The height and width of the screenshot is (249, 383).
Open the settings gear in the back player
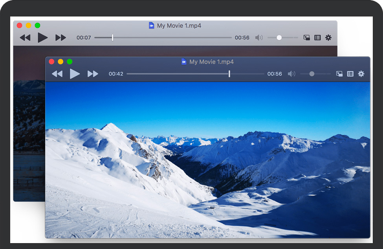[328, 38]
